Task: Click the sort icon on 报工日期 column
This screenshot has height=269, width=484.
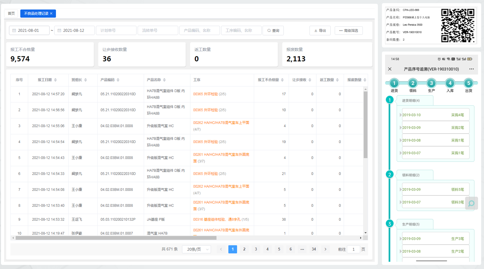Action: 56,80
